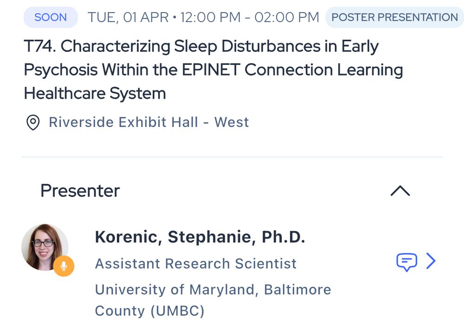Click the location pin icon
The height and width of the screenshot is (329, 464).
33,122
